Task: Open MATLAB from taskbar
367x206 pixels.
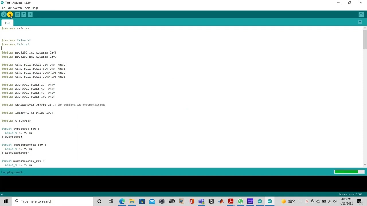Action: tap(221, 201)
